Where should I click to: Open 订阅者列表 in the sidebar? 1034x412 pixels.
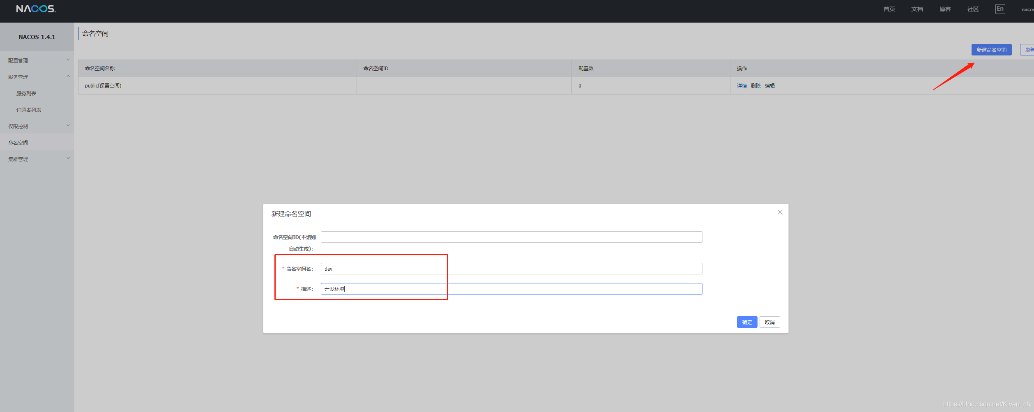29,110
